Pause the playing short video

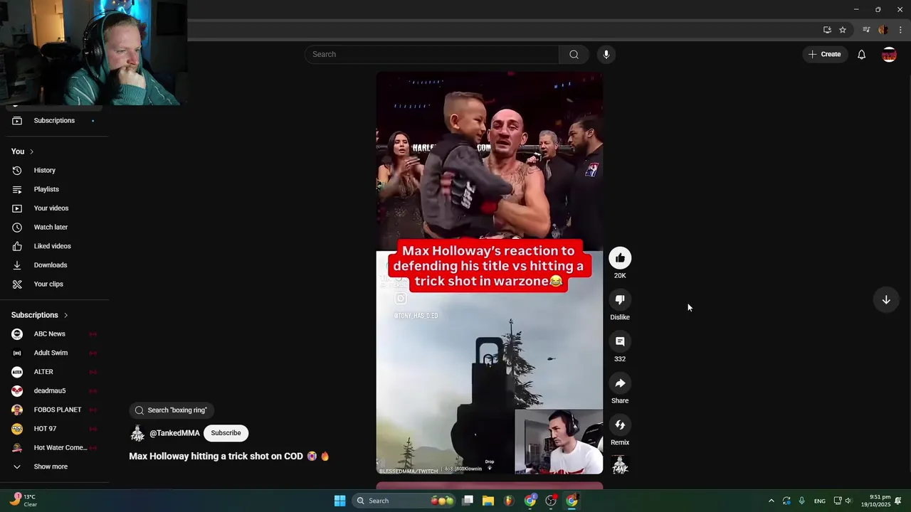click(489, 273)
